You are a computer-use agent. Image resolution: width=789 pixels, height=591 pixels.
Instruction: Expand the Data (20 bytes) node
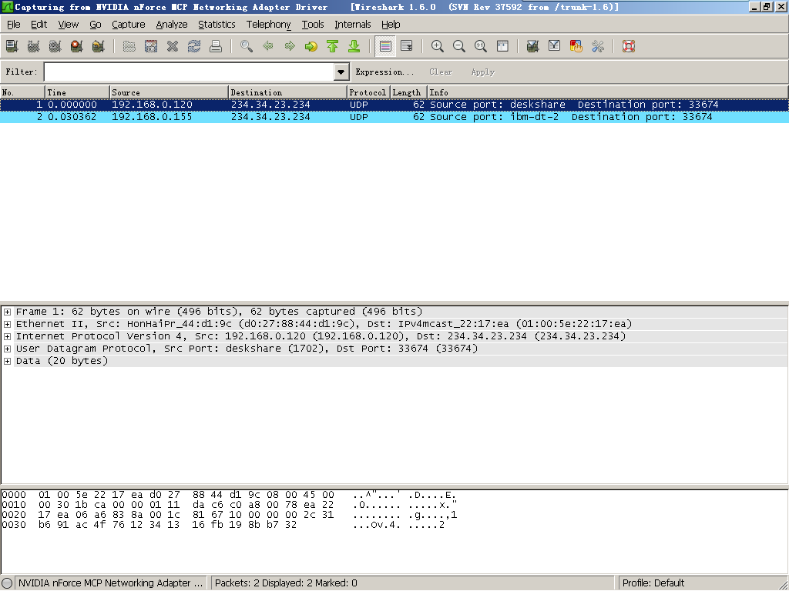point(8,362)
